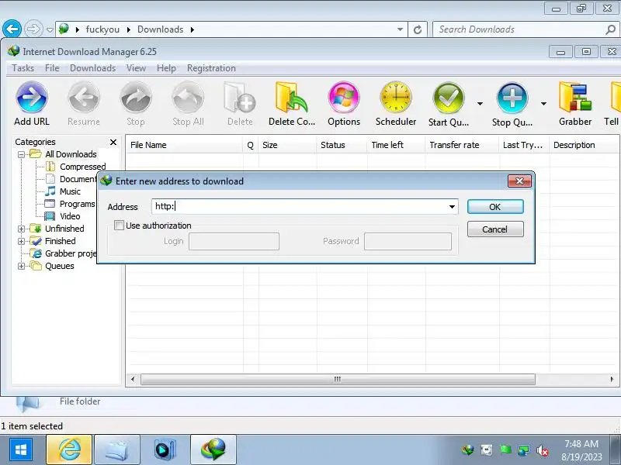Enable the Use authorization checkbox
This screenshot has width=621, height=465.
point(119,226)
